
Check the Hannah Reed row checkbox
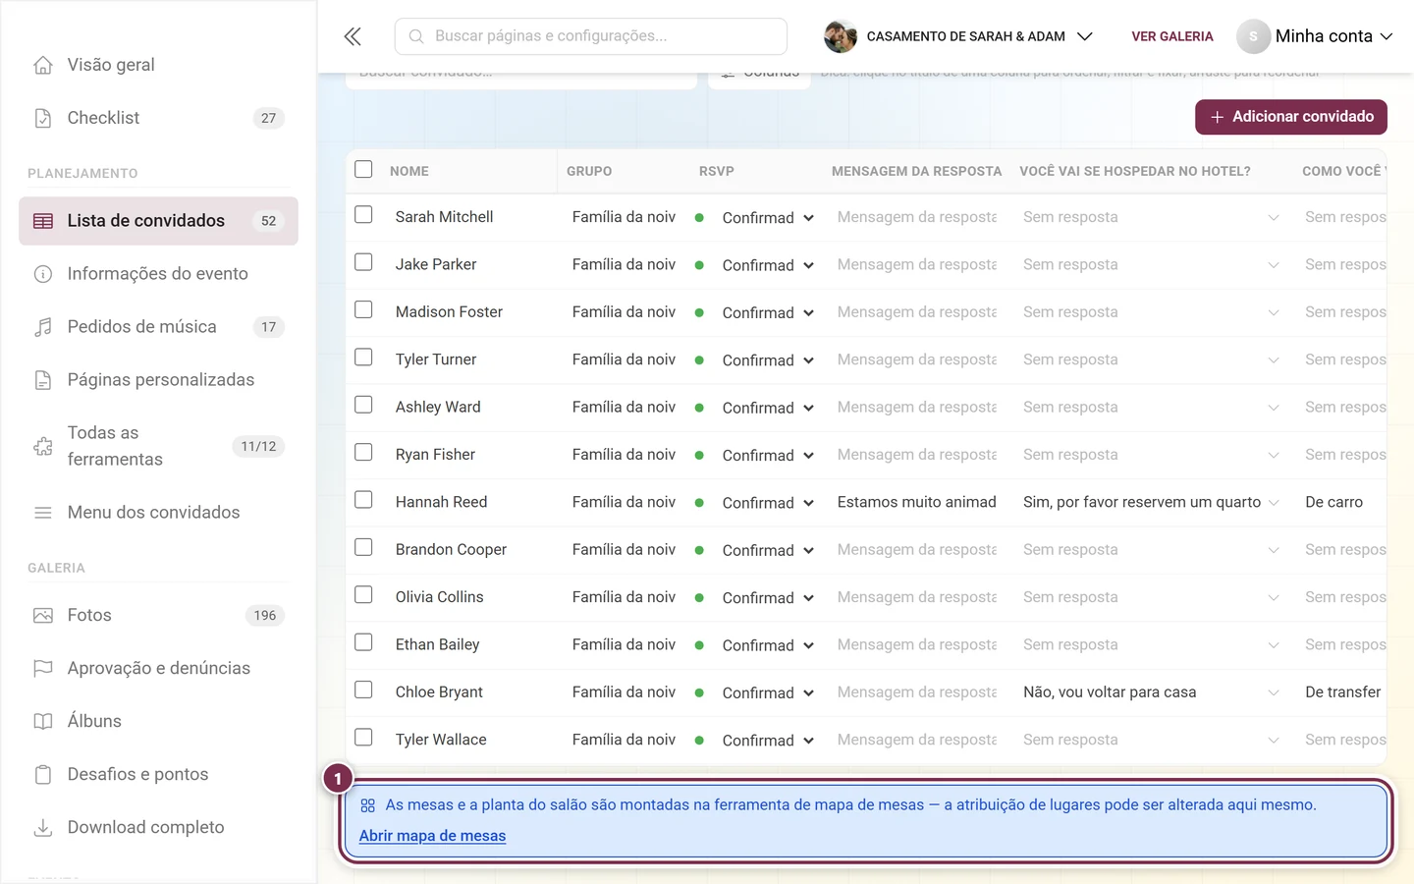(x=363, y=500)
